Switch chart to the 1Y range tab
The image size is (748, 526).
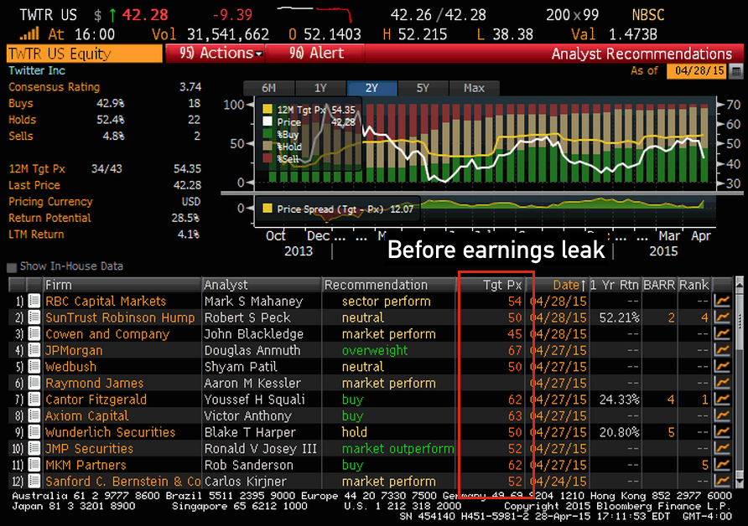tap(320, 88)
